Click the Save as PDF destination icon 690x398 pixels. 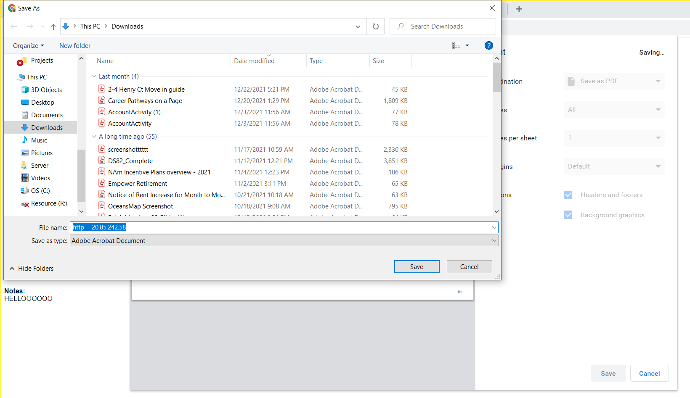click(571, 81)
